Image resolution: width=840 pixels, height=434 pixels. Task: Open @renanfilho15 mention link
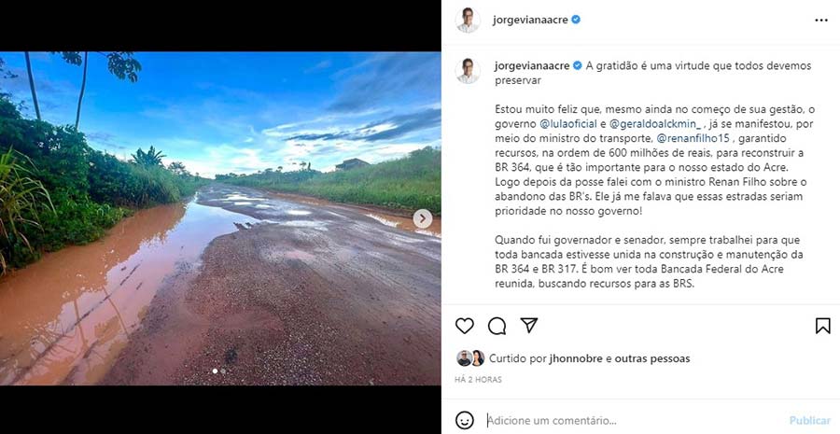[x=693, y=138]
